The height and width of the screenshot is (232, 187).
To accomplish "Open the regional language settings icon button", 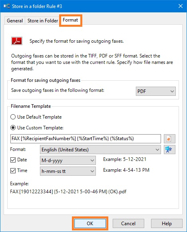I will (169, 150).
